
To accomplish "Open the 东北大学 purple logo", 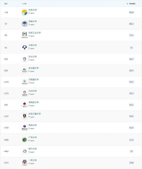I will click(25, 59).
